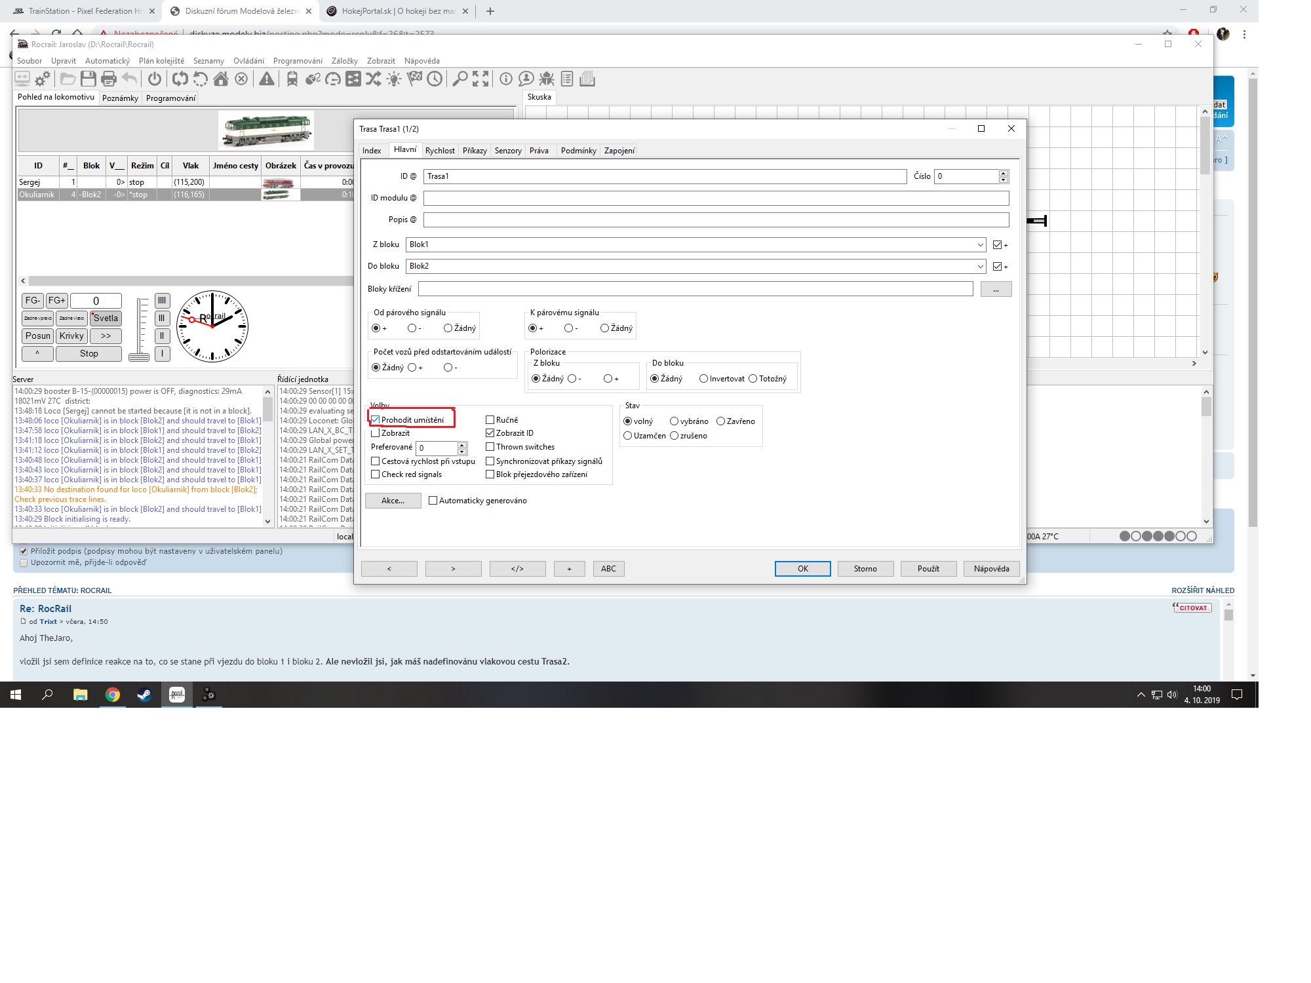Screen dimensions: 1311x983
Task: Increase the Číslo spinner value
Action: [x=1003, y=173]
